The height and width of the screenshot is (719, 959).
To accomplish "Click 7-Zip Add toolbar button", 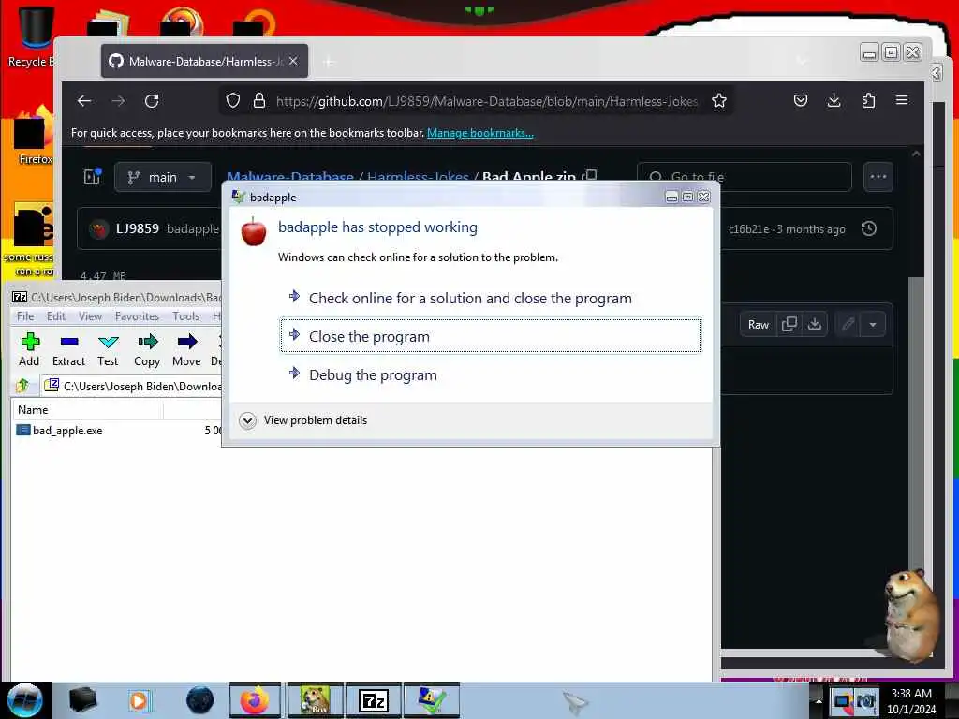I will 29,349.
